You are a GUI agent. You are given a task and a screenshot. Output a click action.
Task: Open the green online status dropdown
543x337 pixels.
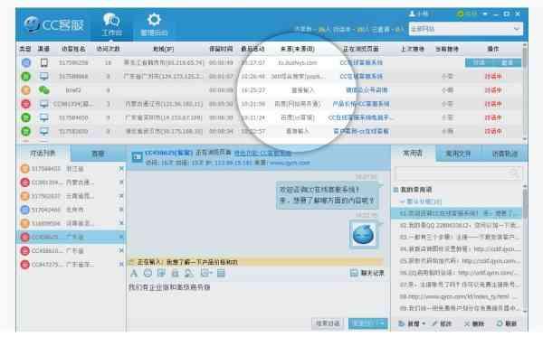coord(472,14)
